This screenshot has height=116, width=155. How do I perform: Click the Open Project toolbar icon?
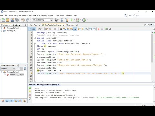click(12, 20)
